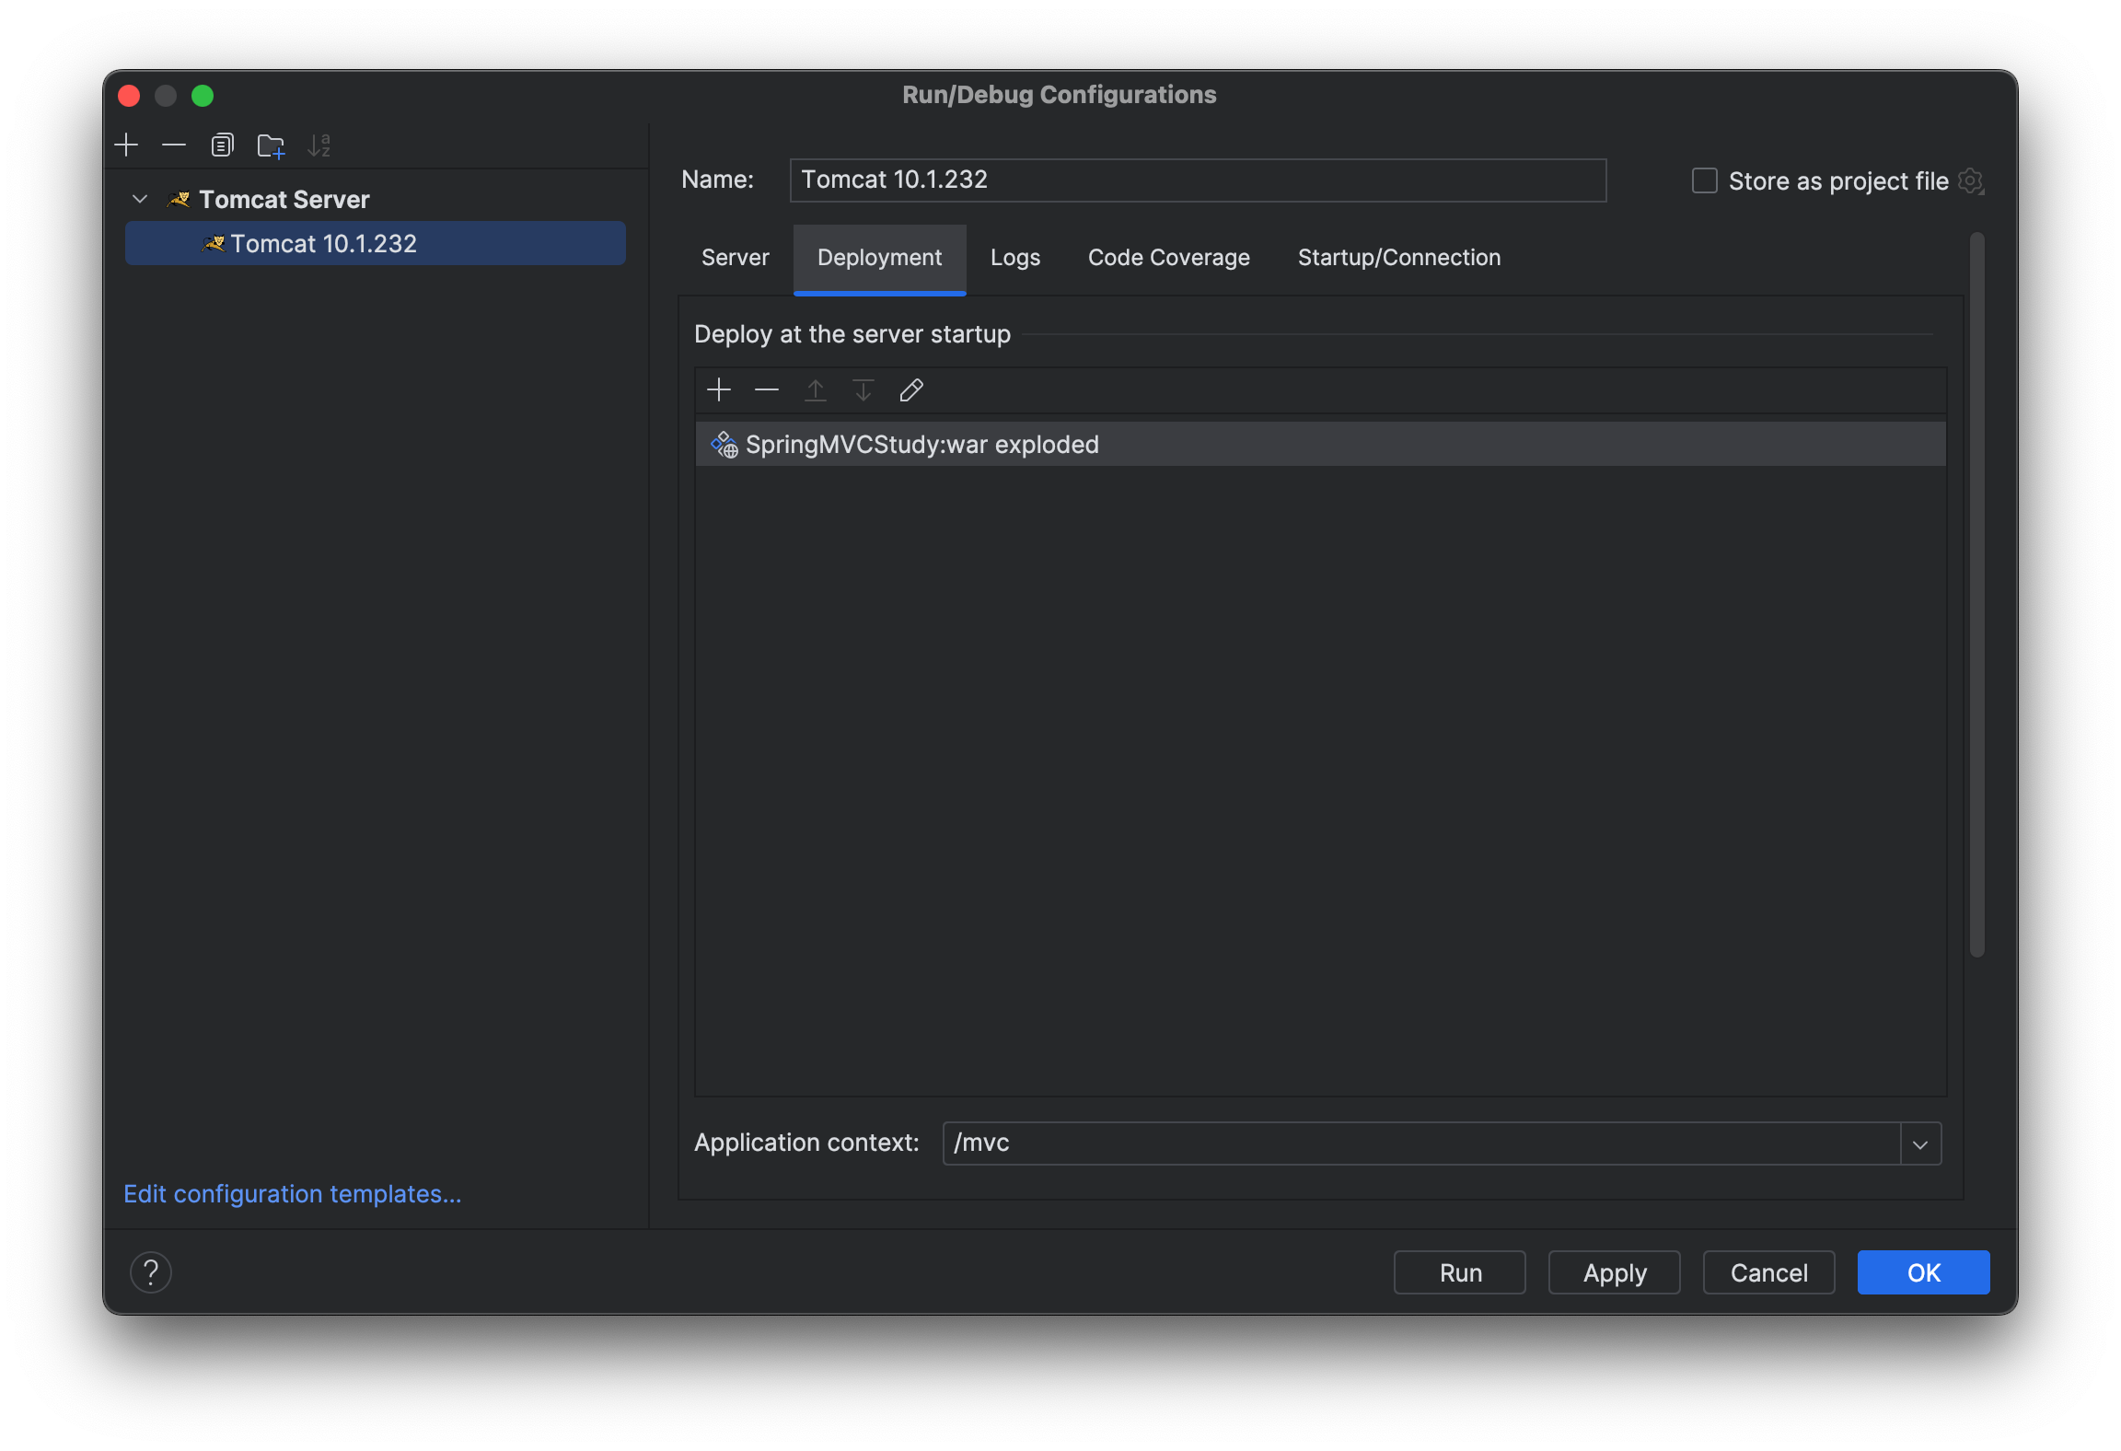
Task: Click the help question mark icon
Action: coord(152,1272)
